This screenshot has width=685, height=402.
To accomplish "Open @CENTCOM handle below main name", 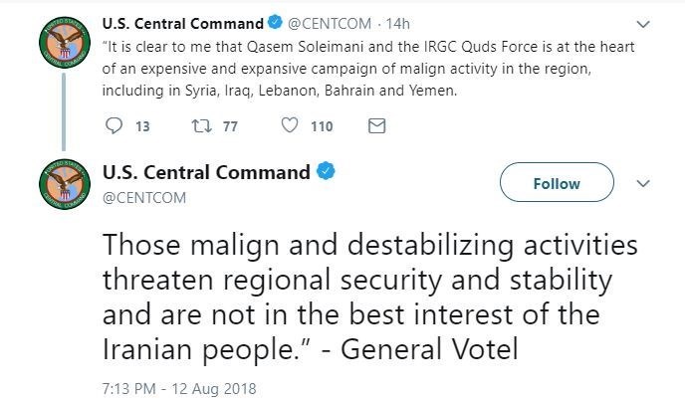I will [144, 198].
